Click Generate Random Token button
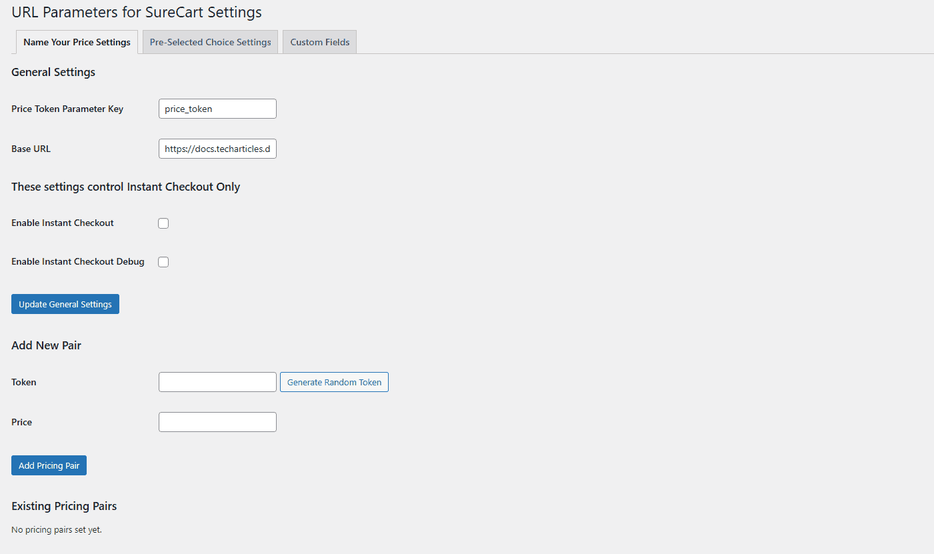This screenshot has height=554, width=934. tap(334, 382)
